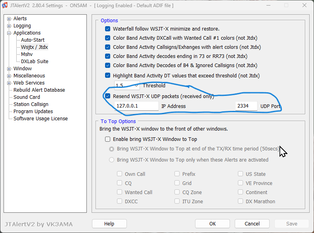Check the US State alert box
This screenshot has height=233, width=314.
[241, 173]
